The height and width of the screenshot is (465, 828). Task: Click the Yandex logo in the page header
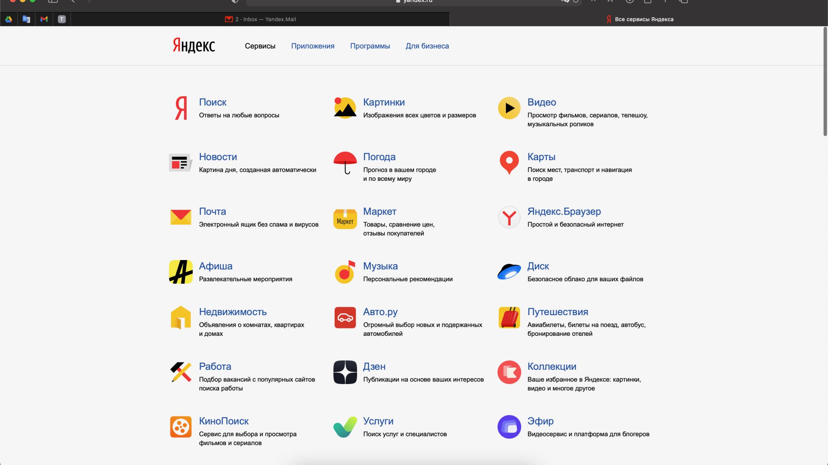pos(194,45)
